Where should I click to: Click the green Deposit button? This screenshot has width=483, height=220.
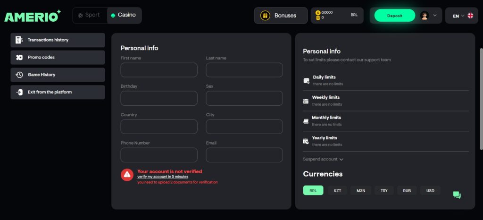coord(395,16)
